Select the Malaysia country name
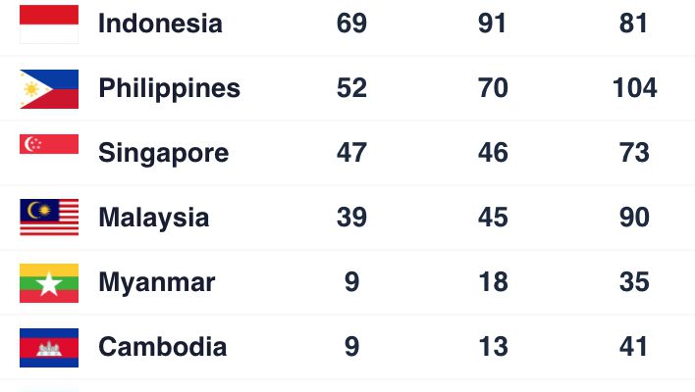Viewport: 695px width, 392px height. click(154, 219)
